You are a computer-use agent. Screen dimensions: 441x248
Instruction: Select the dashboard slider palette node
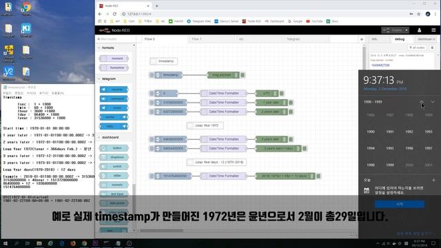click(x=114, y=176)
